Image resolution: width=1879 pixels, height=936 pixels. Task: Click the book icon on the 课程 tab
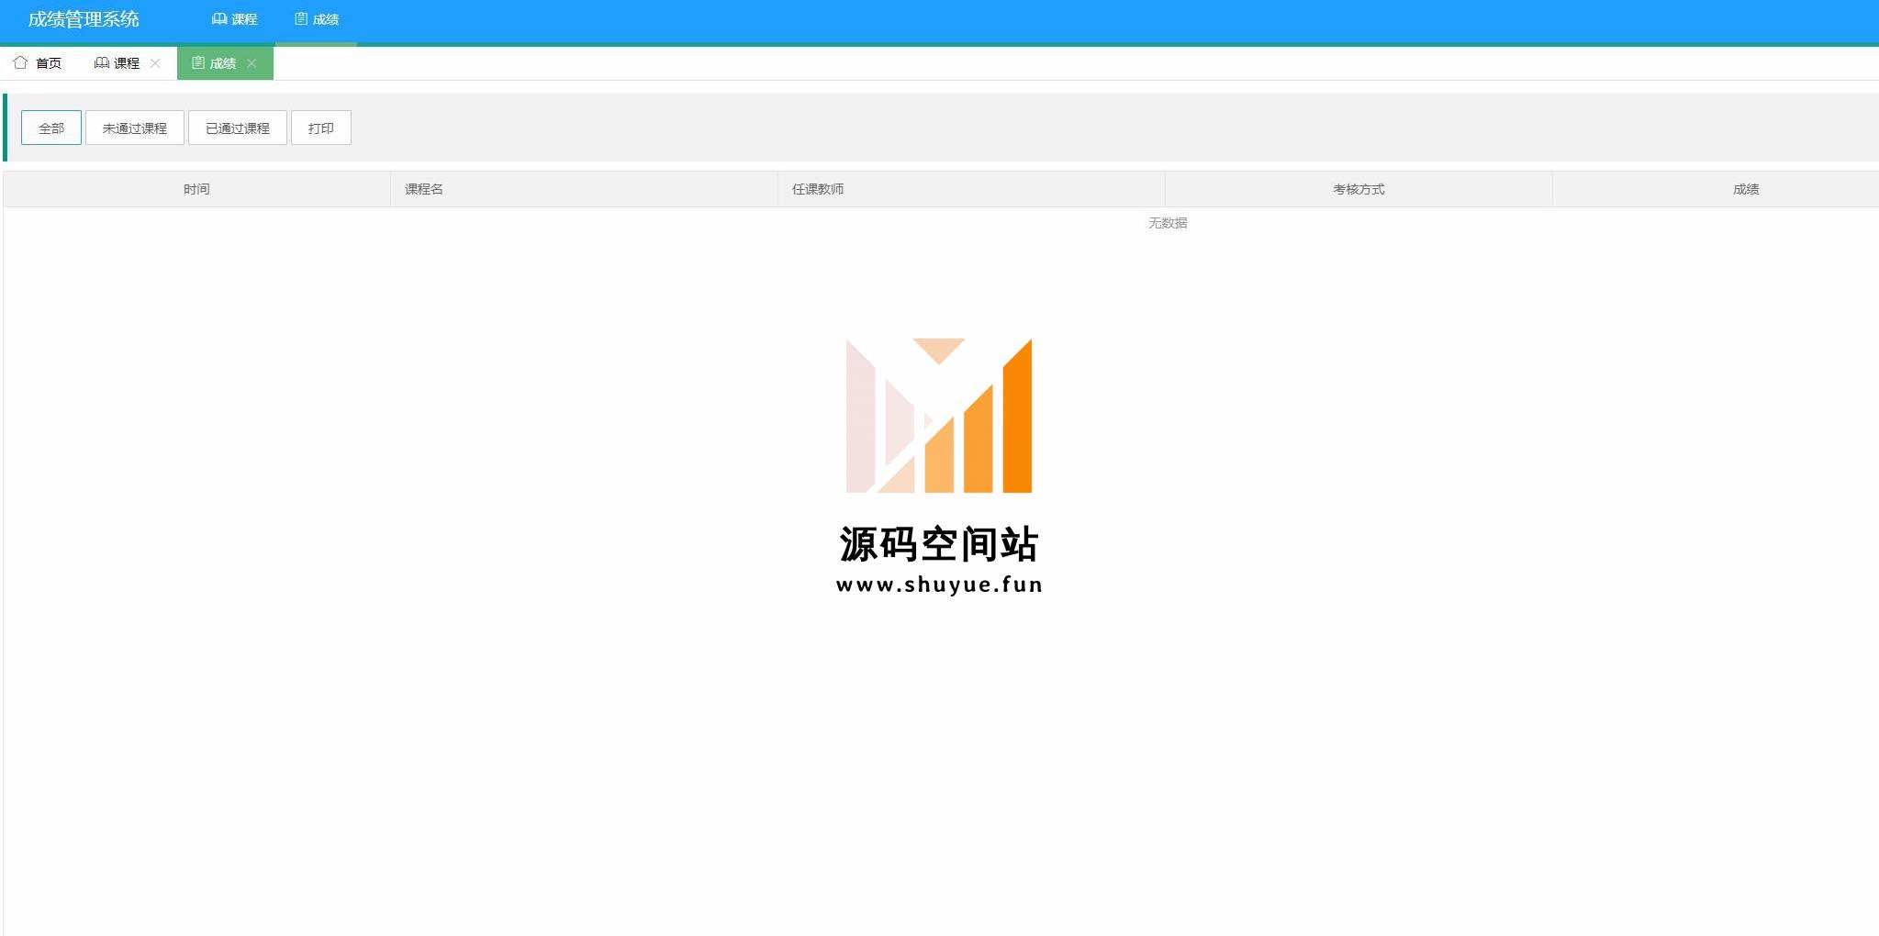coord(101,62)
